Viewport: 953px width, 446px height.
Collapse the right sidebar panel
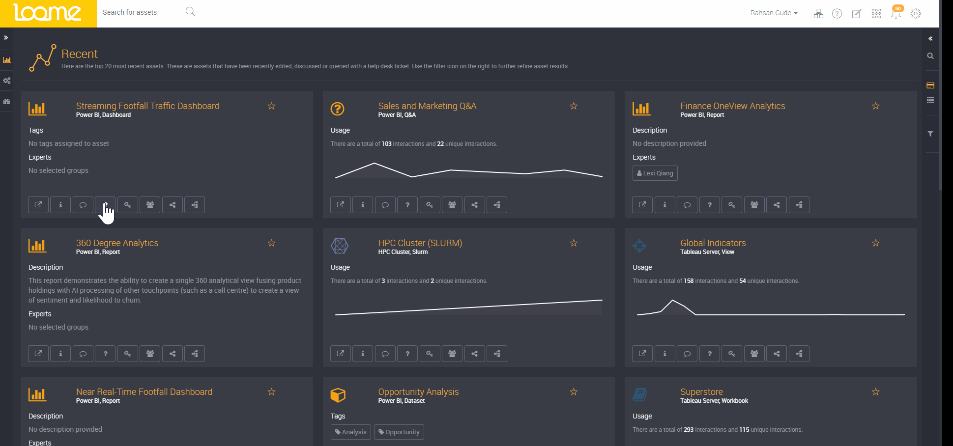pos(930,38)
